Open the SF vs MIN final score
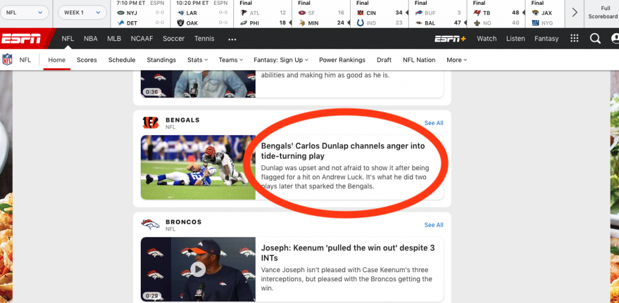Screen dimensions: 619x303 [x=322, y=14]
